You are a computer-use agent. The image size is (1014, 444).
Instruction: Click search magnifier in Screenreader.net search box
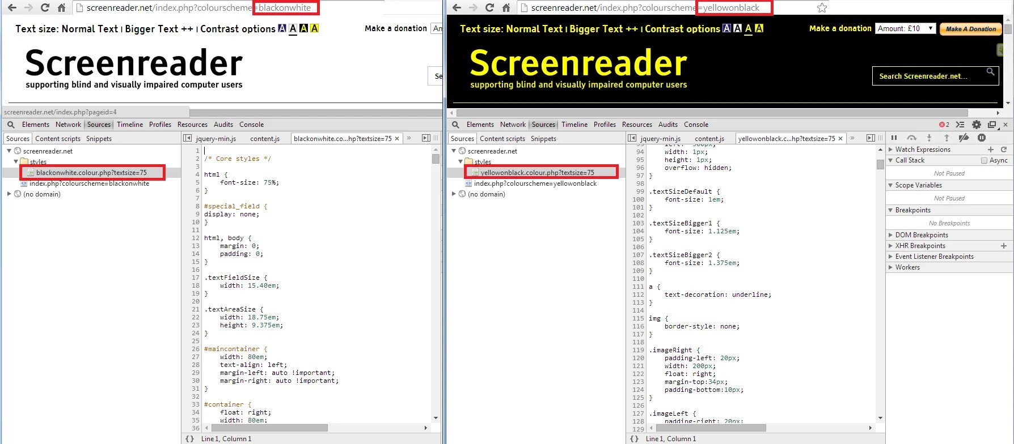990,71
